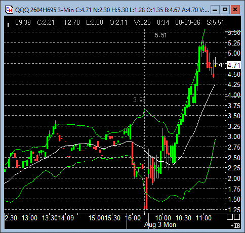
Task: Click the Aug 3 Mon date label
Action: 160,225
